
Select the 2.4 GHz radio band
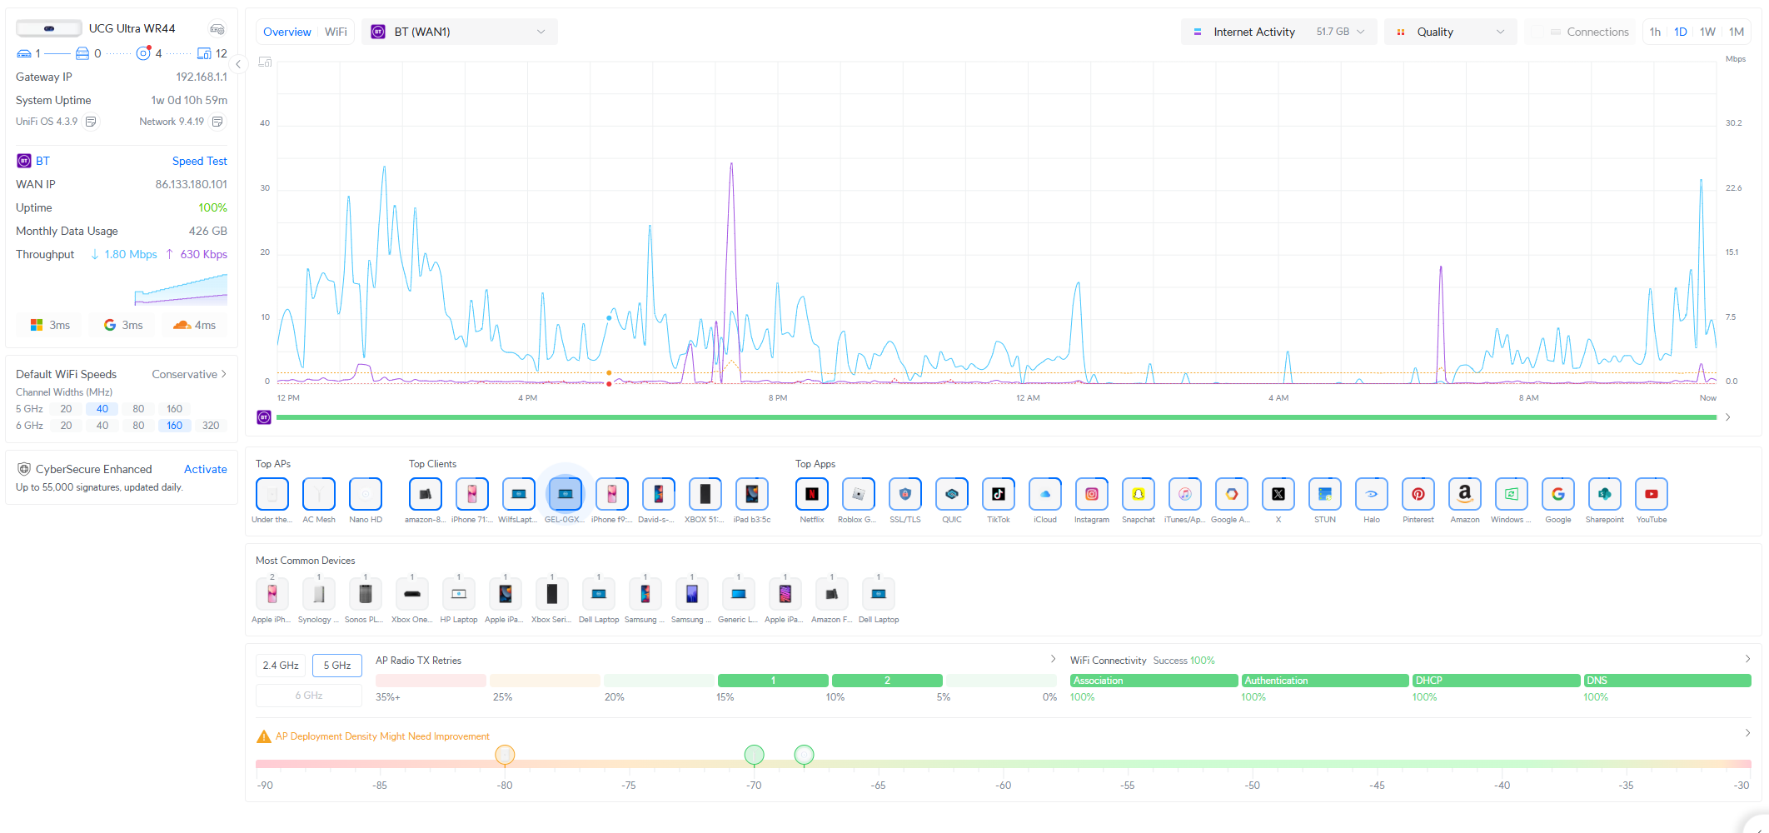pos(281,666)
